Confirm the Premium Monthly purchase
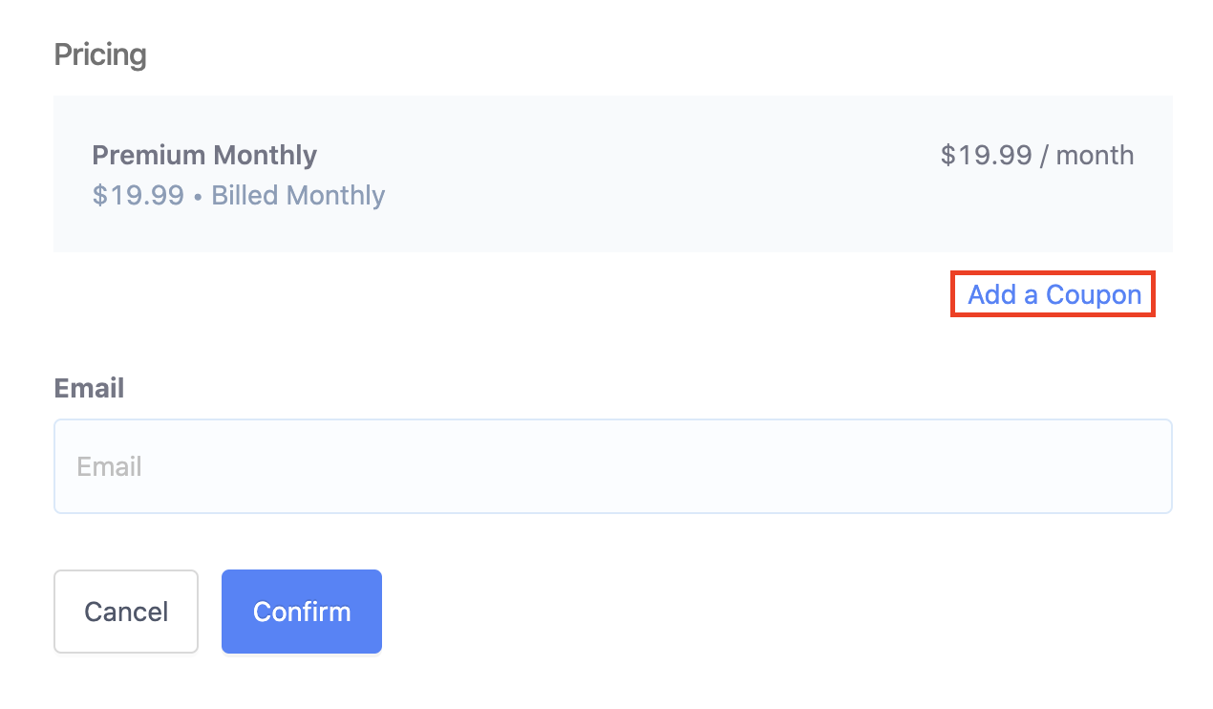The image size is (1213, 709). 302,612
